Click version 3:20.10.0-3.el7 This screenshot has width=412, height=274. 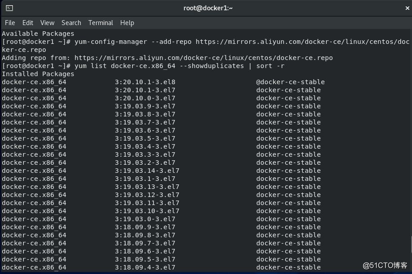(x=145, y=98)
